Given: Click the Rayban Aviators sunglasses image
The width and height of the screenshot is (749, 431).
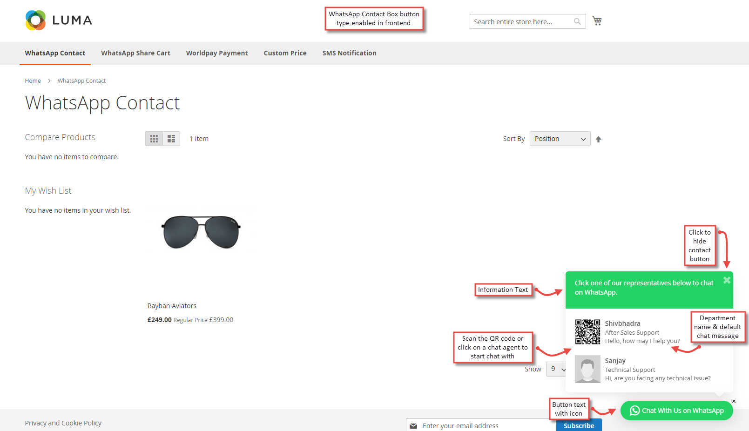Looking at the screenshot, I should [201, 232].
